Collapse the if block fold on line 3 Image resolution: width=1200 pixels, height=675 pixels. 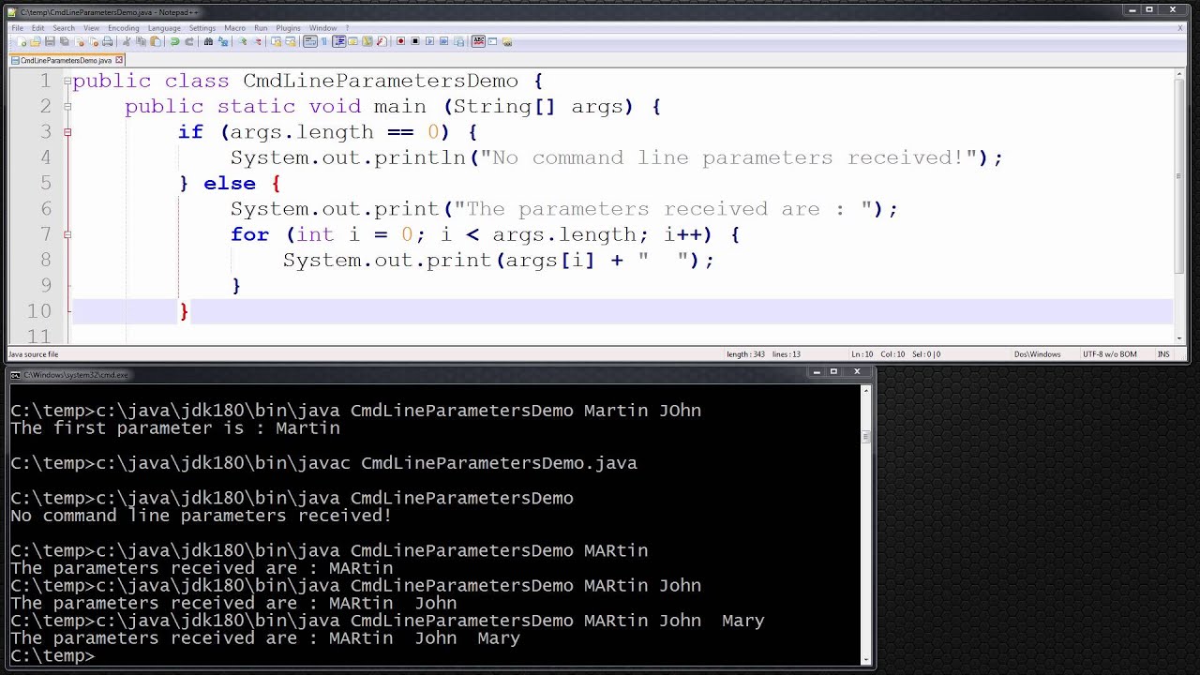[x=67, y=132]
